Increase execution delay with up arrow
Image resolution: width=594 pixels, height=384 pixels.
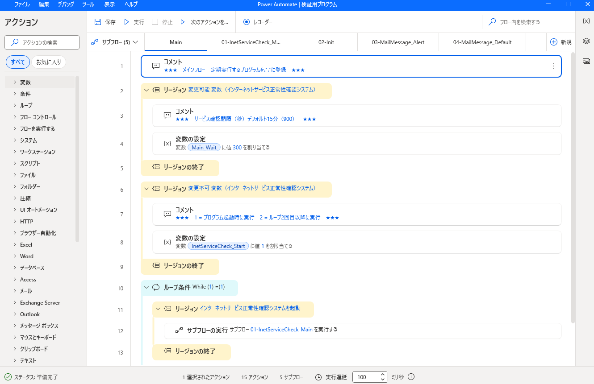pos(383,374)
